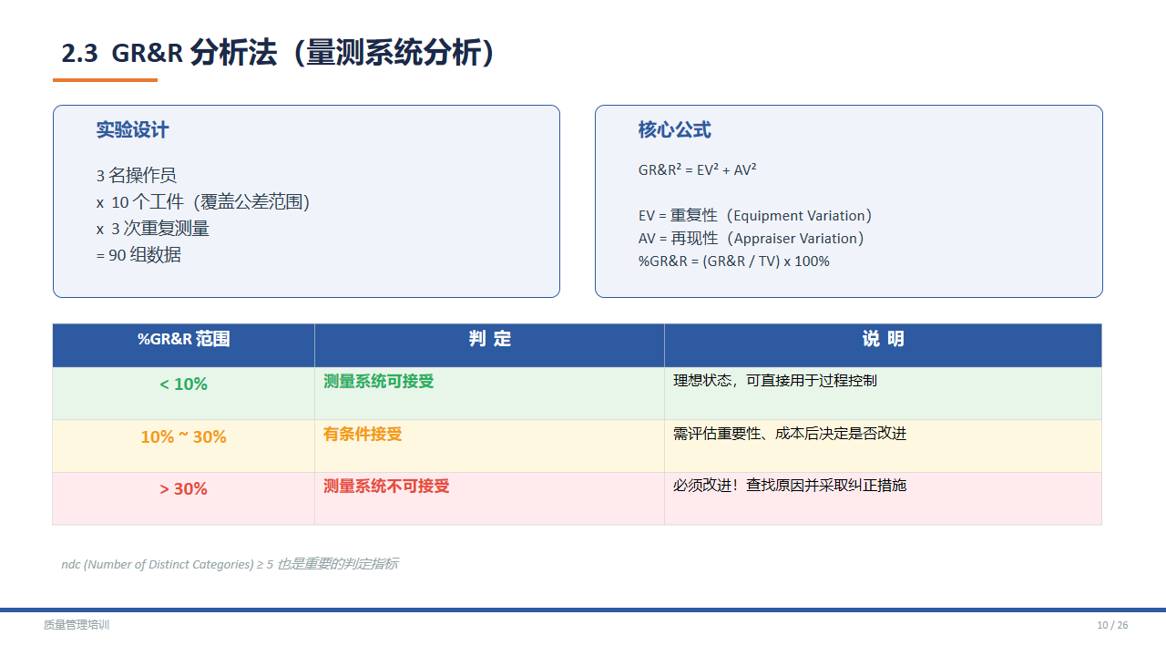
Task: Click the AV Appraiser Variation definition line
Action: (x=751, y=239)
